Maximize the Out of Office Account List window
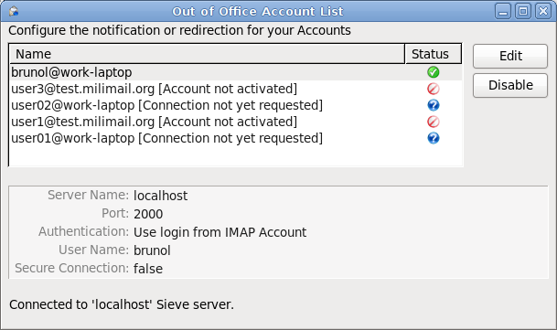The image size is (557, 330). [523, 11]
